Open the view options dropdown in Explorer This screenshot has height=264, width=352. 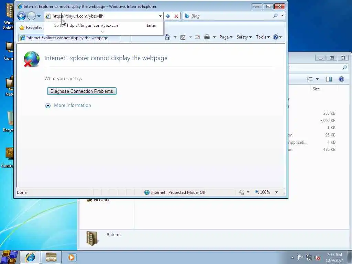(317, 79)
